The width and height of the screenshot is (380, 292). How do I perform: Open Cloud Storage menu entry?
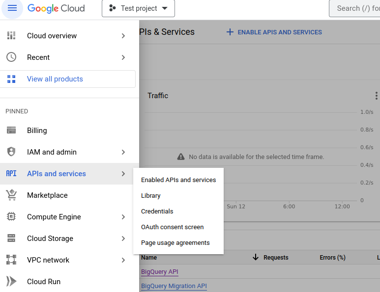[69, 239]
